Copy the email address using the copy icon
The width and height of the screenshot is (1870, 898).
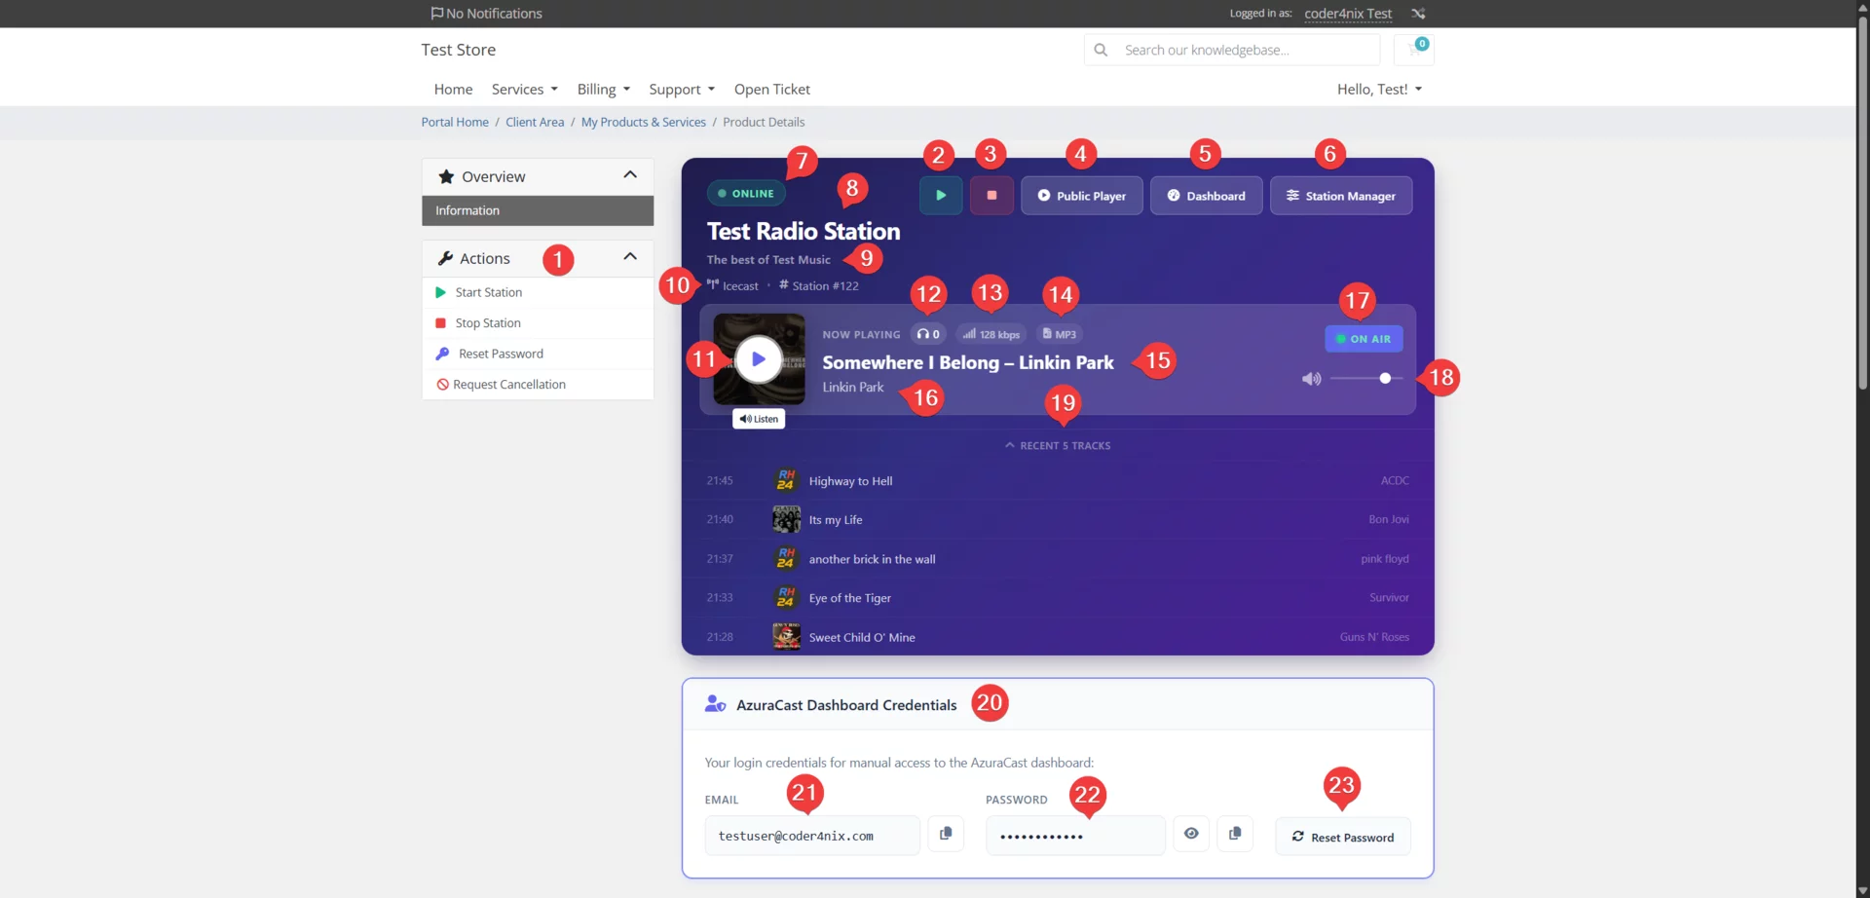point(945,834)
